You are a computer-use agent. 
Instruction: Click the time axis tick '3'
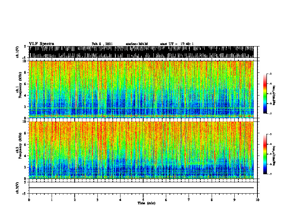pyautogui.click(x=97, y=200)
